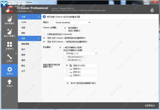Check the 软件 (E:) drive checkbox
Image resolution: width=160 pixels, height=110 pixels.
click(x=67, y=72)
